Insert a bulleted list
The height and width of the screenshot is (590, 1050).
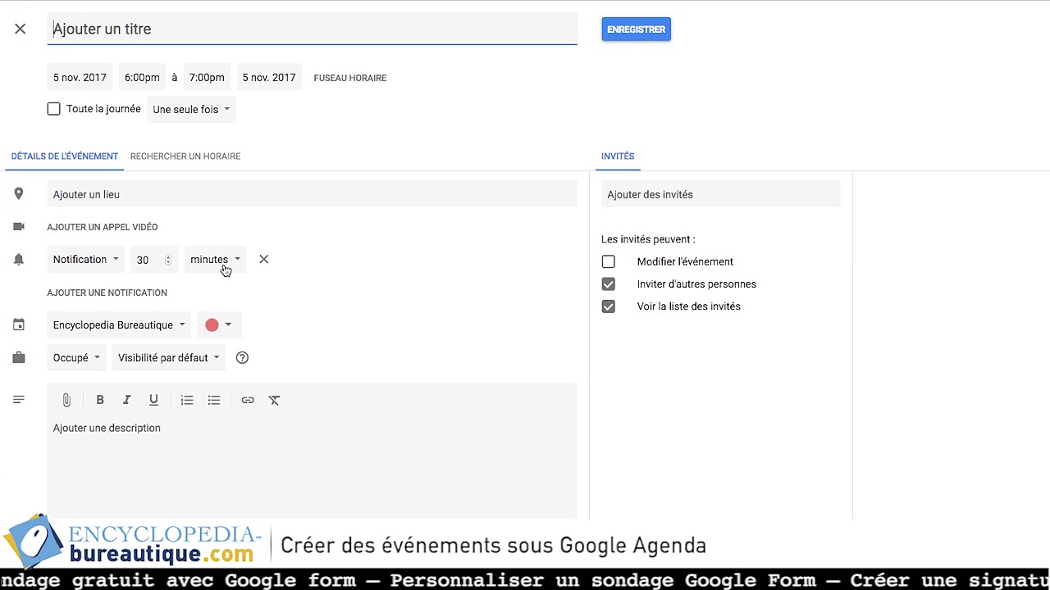(x=214, y=400)
